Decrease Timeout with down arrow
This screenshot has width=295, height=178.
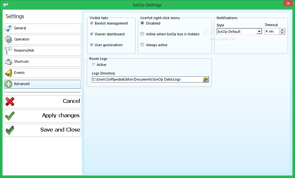coord(282,33)
